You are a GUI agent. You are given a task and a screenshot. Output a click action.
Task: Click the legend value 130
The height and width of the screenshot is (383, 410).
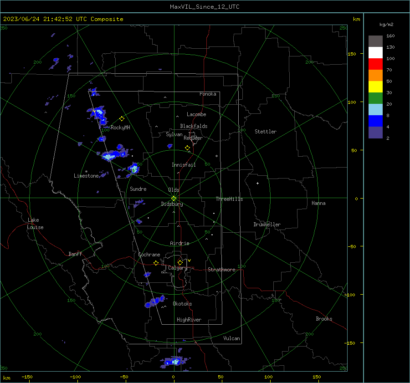[x=390, y=47]
